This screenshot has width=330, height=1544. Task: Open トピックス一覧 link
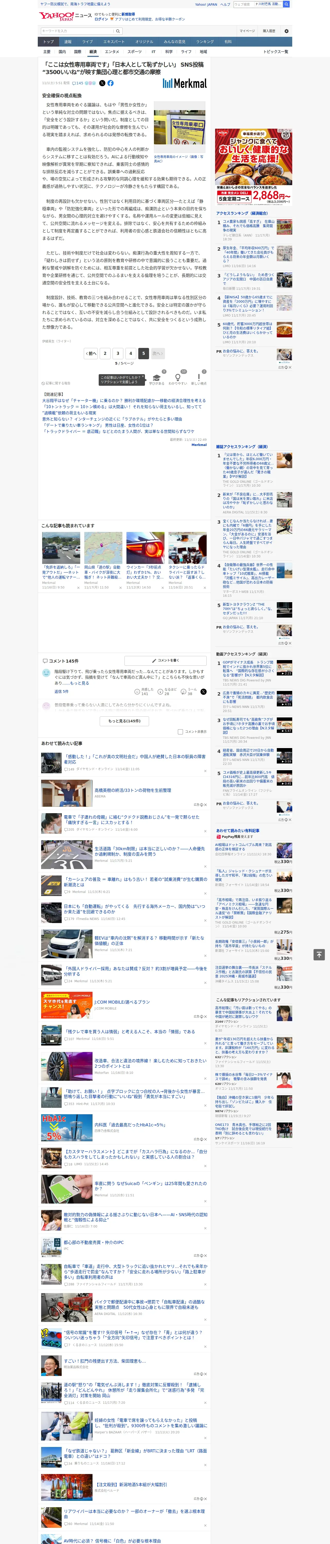click(x=276, y=52)
